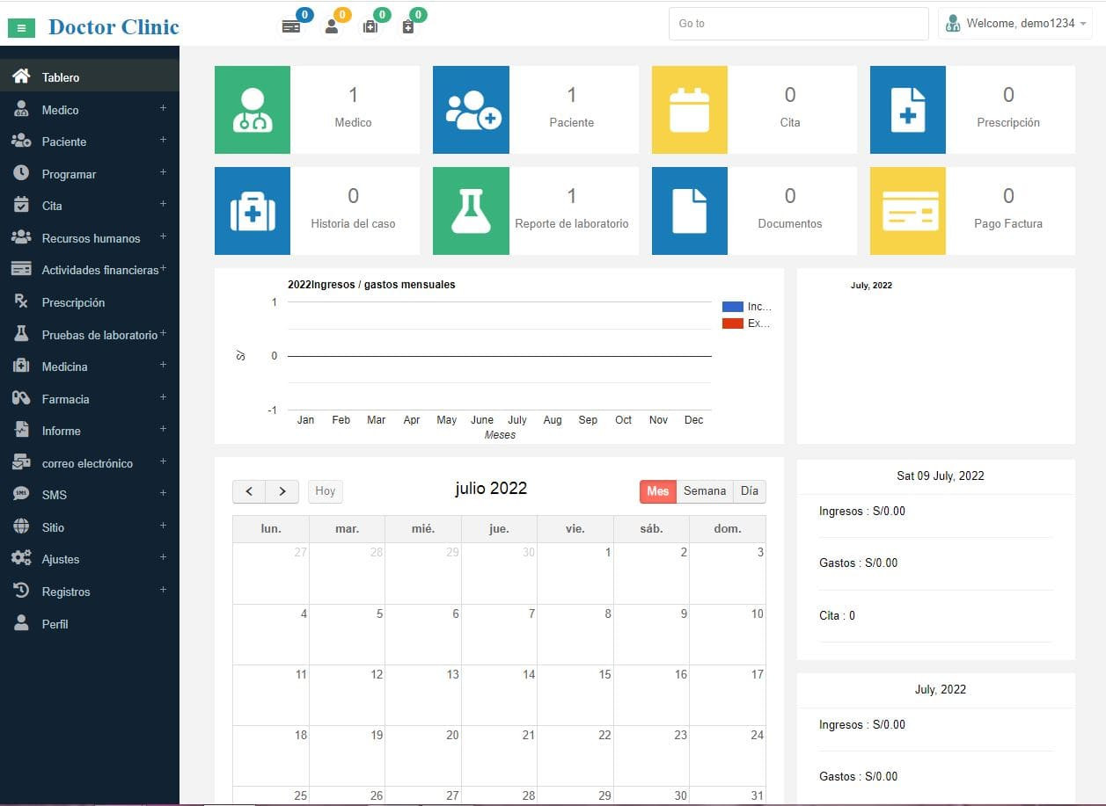The width and height of the screenshot is (1106, 806).
Task: Click the Historia del caso medkit icon
Action: pyautogui.click(x=253, y=211)
